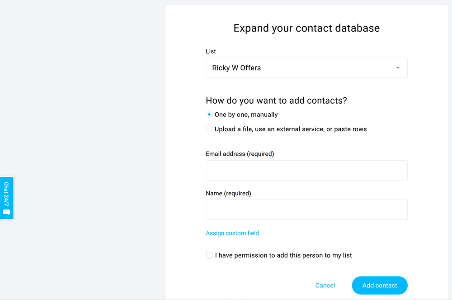This screenshot has height=300, width=452.
Task: Select the Upload a file radio button
Action: pos(209,129)
